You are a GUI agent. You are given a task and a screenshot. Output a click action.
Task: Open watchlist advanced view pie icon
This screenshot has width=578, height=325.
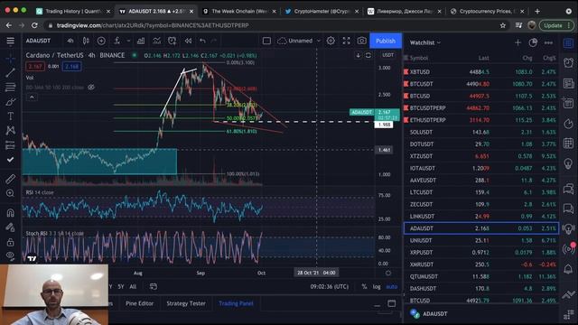[533, 42]
